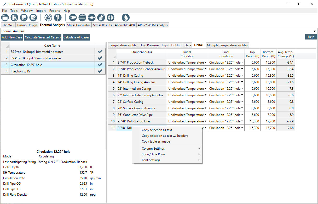This screenshot has width=318, height=204.
Task: Open the Help menu in menu bar
Action: pyautogui.click(x=67, y=11)
